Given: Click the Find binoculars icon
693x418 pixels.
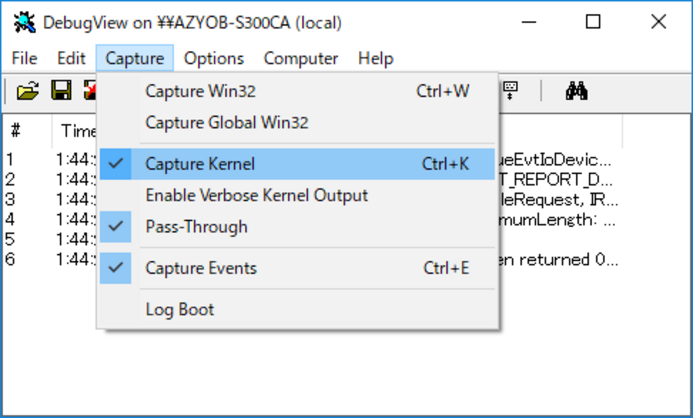Looking at the screenshot, I should click(x=576, y=92).
